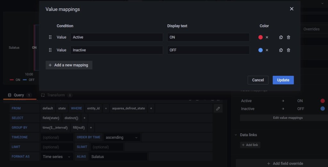The image size is (328, 167).
Task: Open the blue color swatch for Inactive
Action: tap(260, 50)
